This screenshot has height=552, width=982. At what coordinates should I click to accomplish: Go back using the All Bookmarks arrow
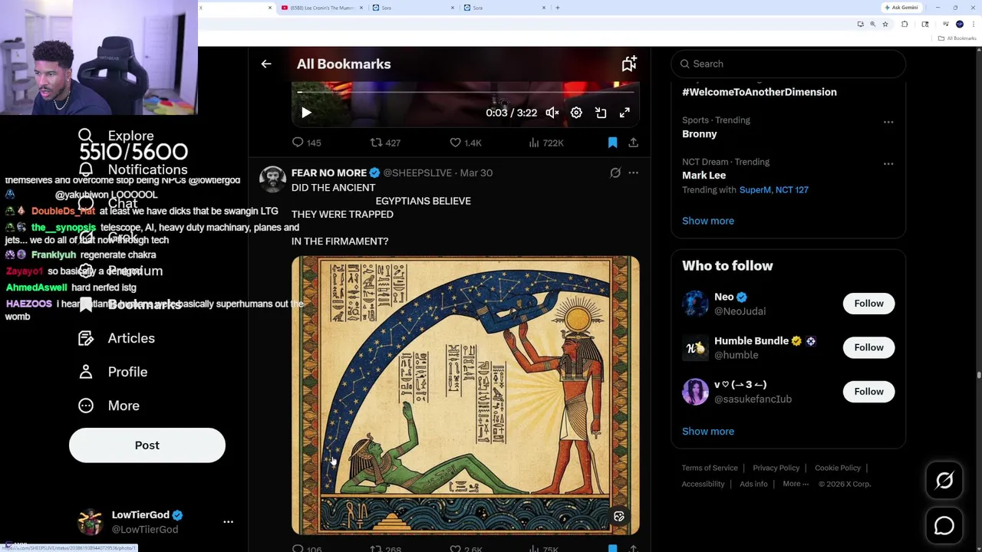point(266,64)
